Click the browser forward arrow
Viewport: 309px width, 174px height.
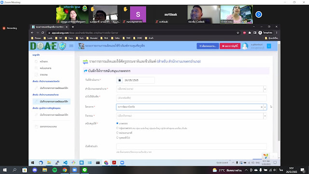coord(38,33)
